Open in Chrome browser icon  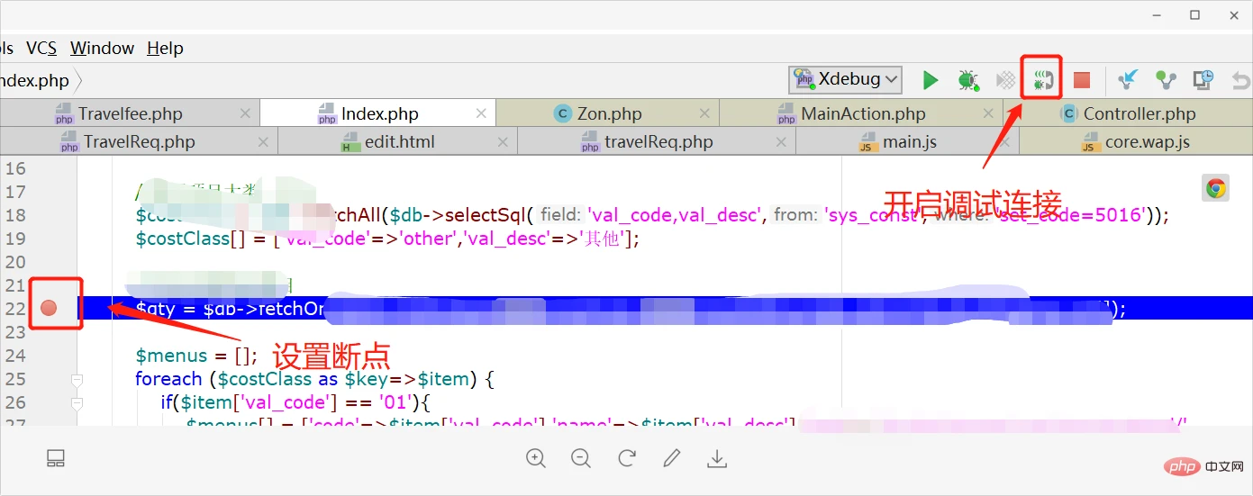[x=1215, y=188]
